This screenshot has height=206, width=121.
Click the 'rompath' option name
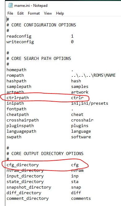point(15,76)
